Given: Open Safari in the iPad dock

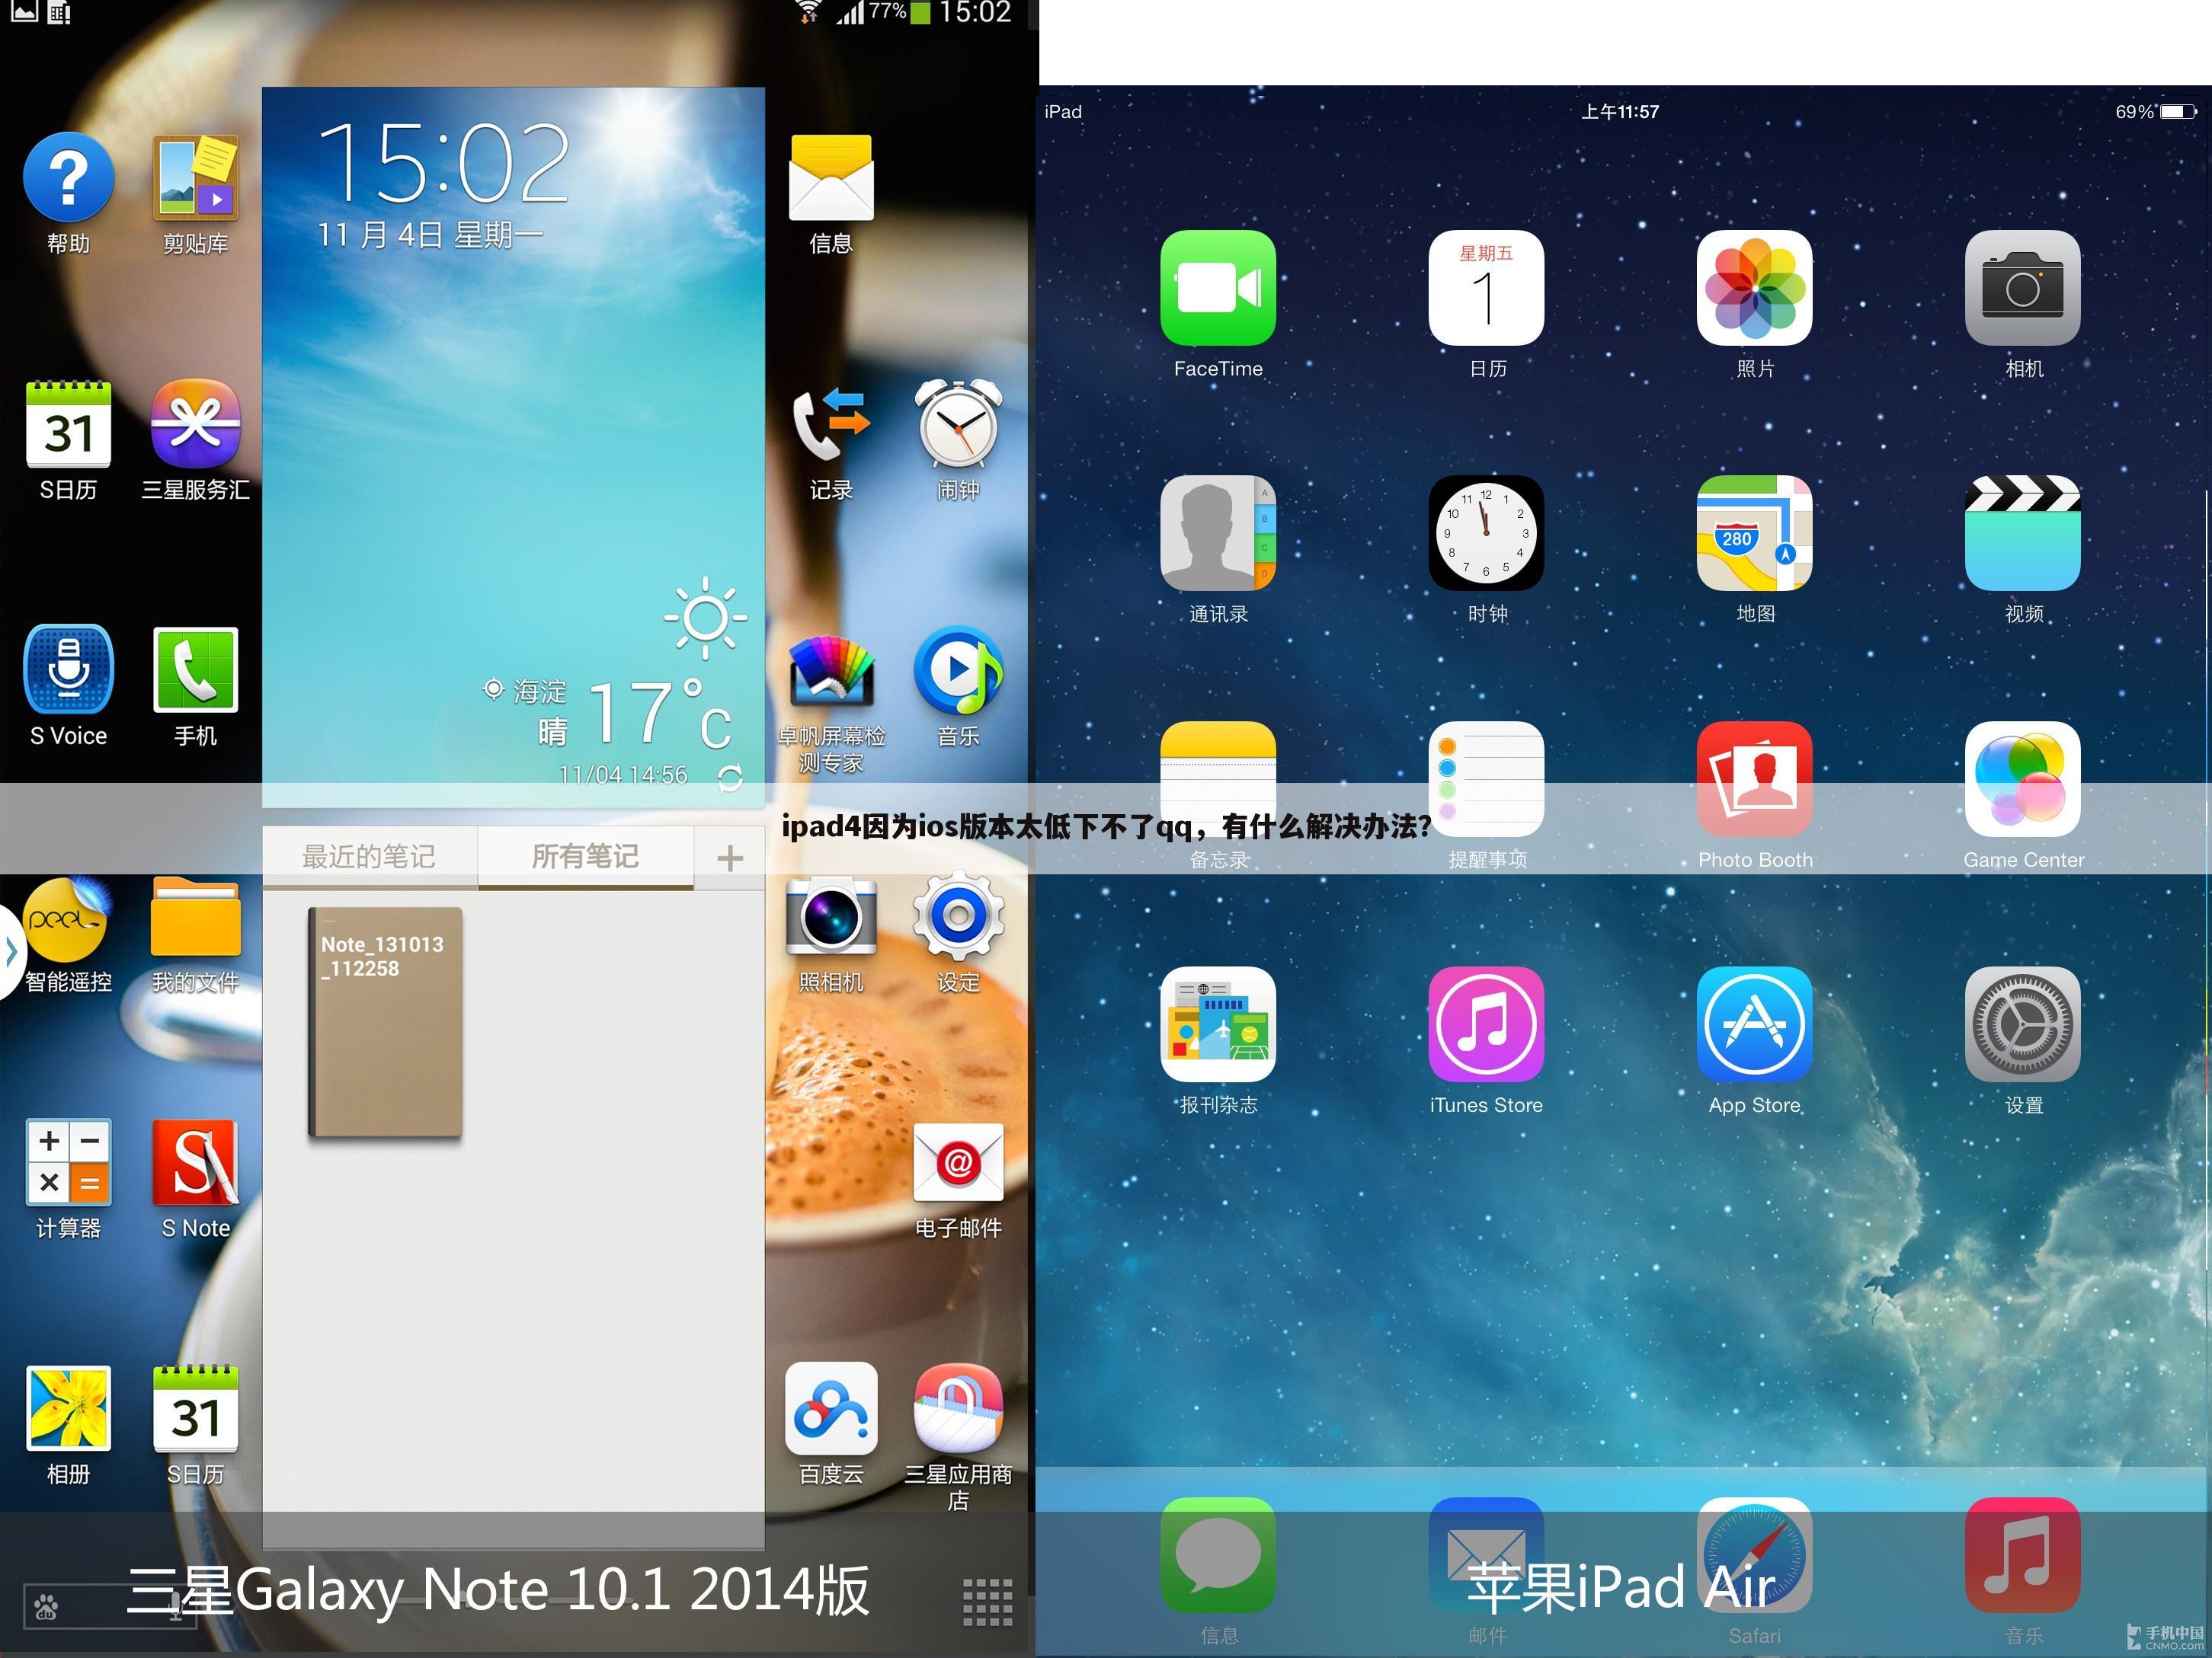Looking at the screenshot, I should (x=1754, y=1555).
